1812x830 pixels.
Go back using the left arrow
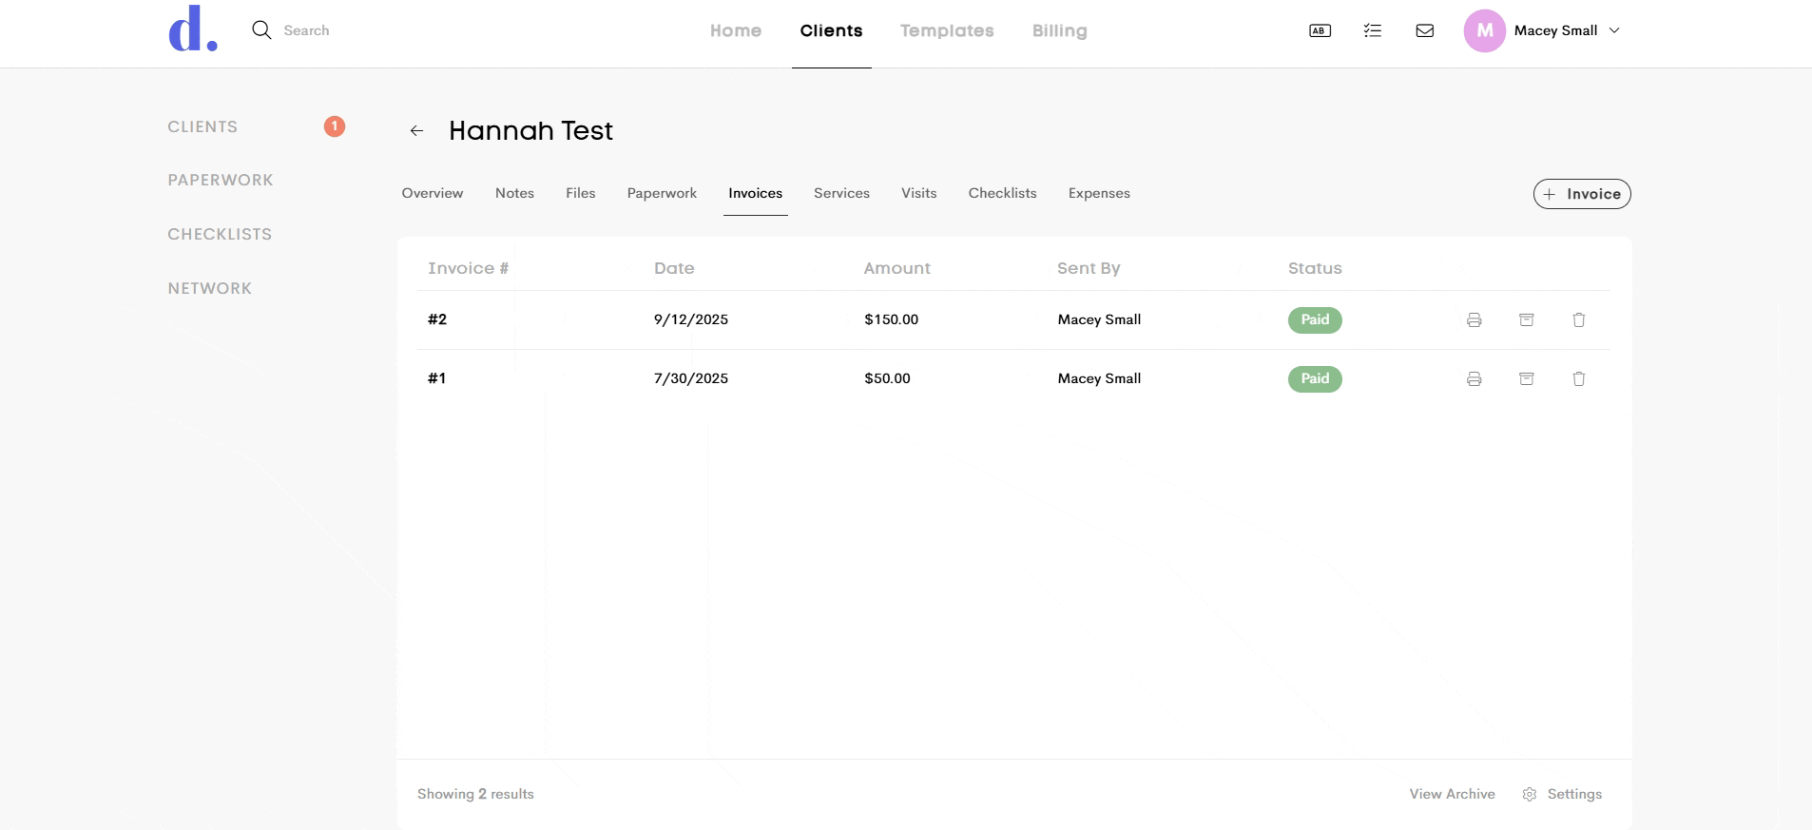tap(416, 131)
